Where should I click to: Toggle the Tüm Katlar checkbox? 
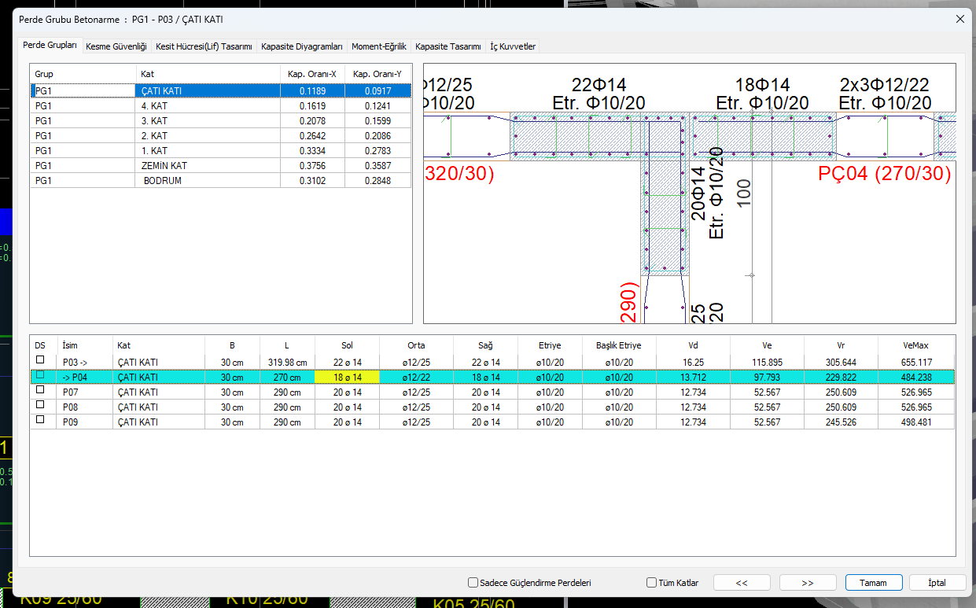(x=651, y=583)
